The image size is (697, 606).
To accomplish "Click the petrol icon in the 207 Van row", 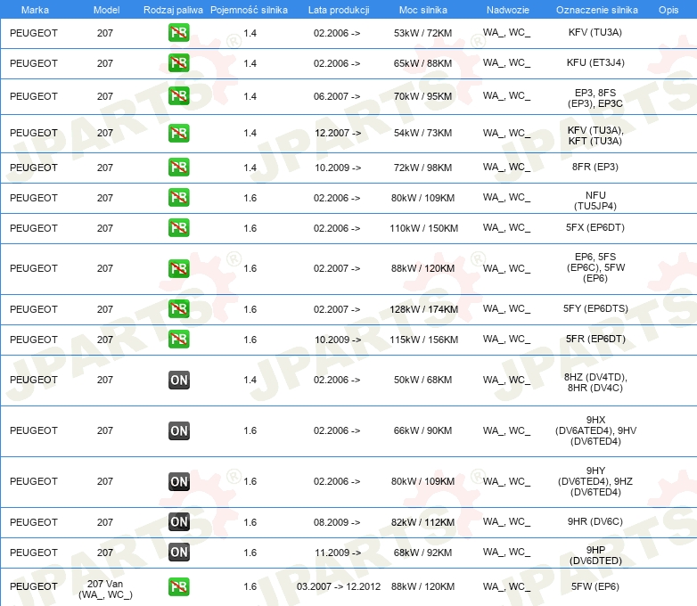I will tap(178, 587).
